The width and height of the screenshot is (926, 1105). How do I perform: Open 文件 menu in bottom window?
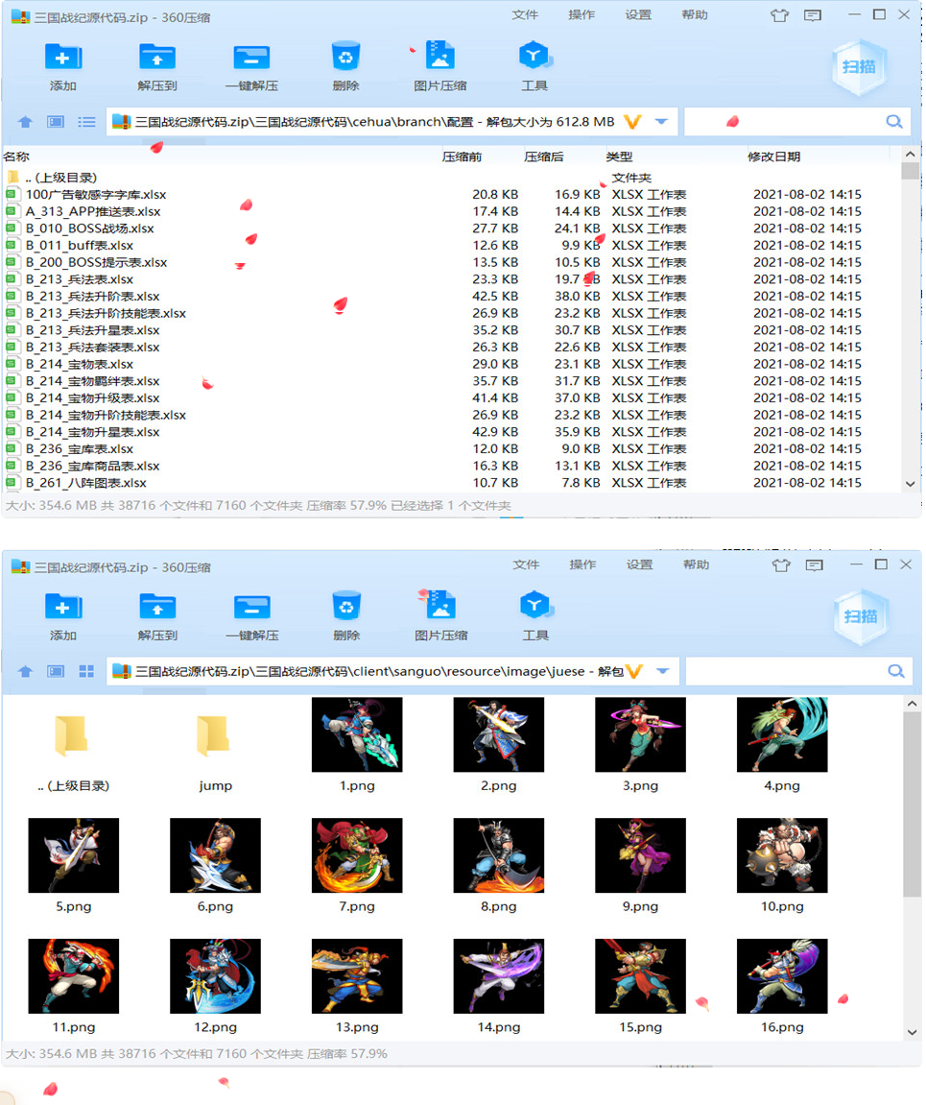(x=526, y=565)
